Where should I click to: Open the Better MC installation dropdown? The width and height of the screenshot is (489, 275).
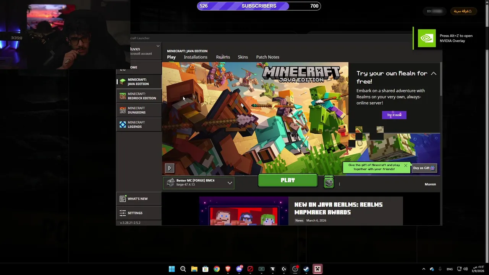point(199,183)
